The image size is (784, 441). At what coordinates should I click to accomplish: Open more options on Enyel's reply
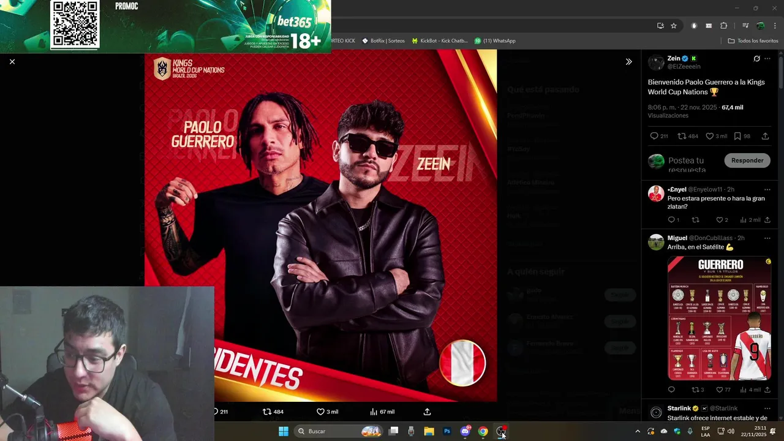767,189
